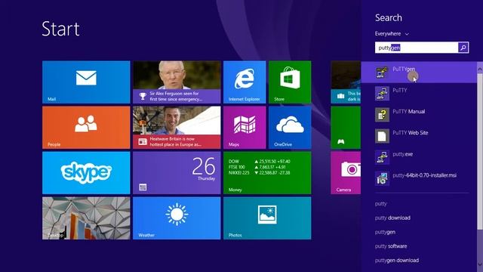Open the PuTTY Manual result
483x272 pixels.
[419, 114]
